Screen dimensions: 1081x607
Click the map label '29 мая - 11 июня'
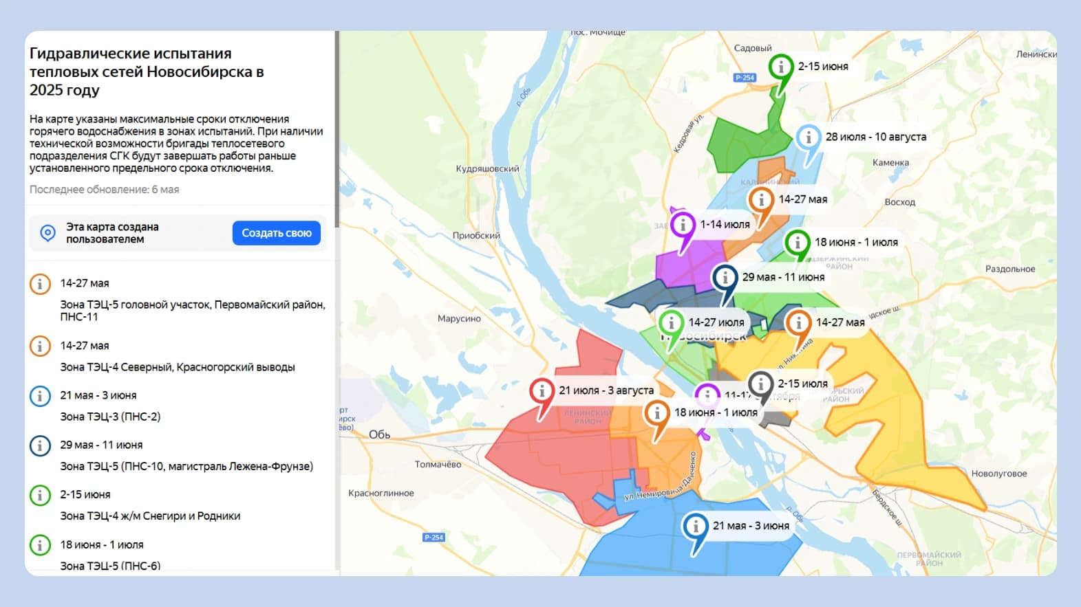tap(783, 277)
